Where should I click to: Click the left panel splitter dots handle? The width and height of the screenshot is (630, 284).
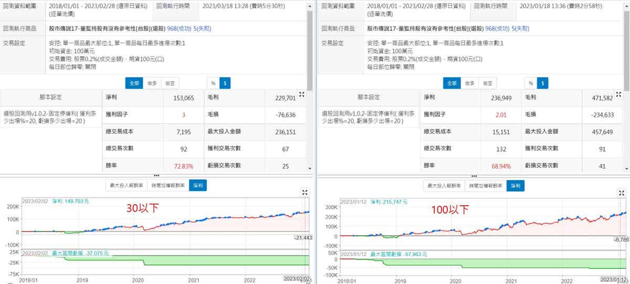156,175
